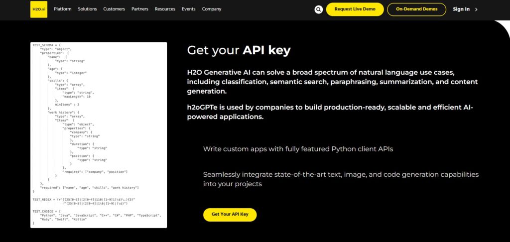
Task: Select Partners in the navigation bar
Action: 140,9
